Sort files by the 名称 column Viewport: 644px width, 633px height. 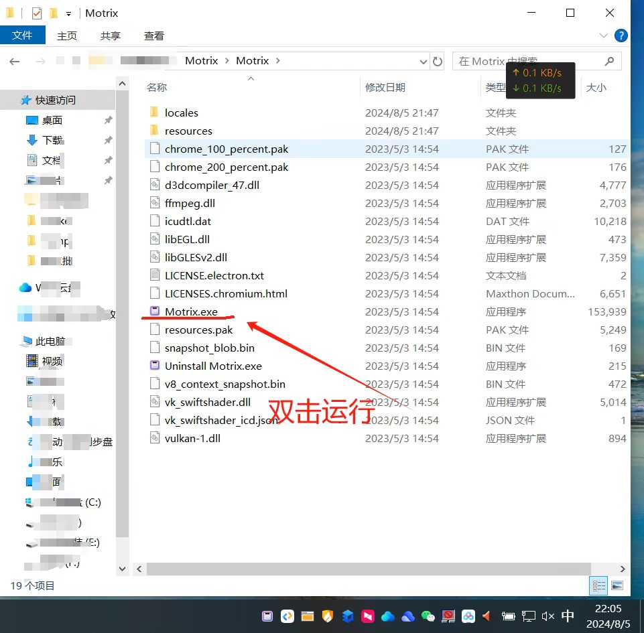coord(157,88)
